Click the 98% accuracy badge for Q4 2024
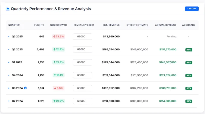 [189, 75]
